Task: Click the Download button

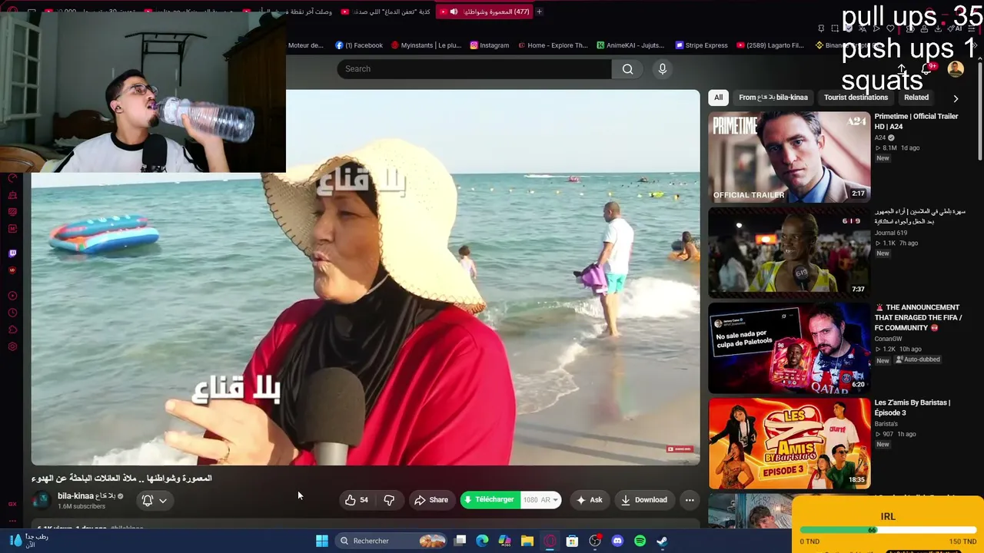Action: (x=644, y=500)
